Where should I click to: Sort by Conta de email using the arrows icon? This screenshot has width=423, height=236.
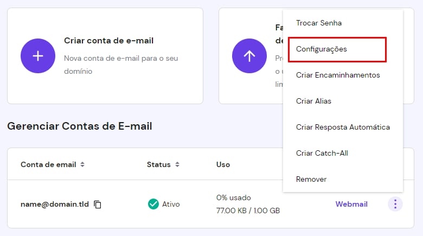pos(82,164)
